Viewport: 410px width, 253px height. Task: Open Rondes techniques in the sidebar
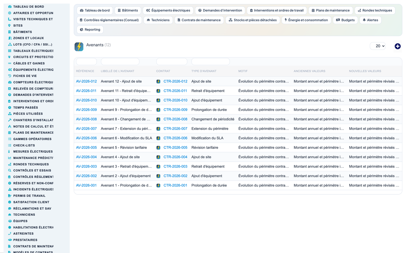[31, 164]
